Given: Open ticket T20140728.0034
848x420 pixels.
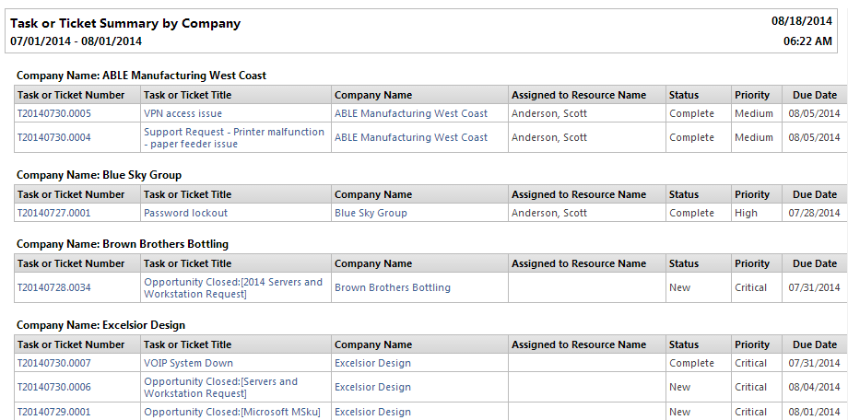Looking at the screenshot, I should pos(54,287).
